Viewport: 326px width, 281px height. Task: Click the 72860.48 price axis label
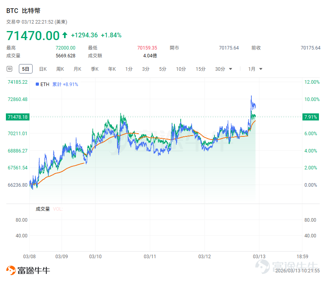(18, 99)
